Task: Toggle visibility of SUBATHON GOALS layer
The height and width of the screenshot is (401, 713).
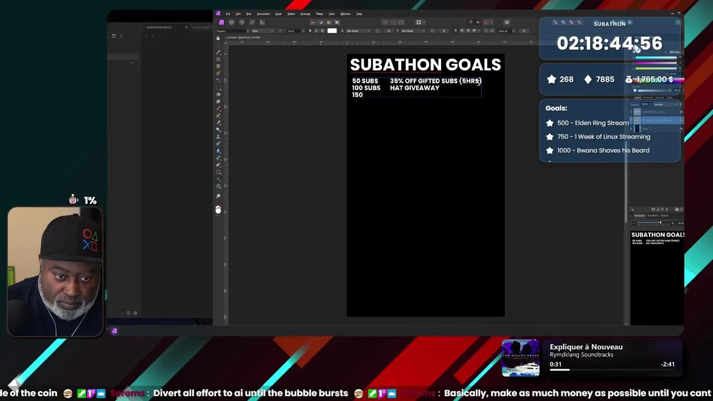Action: click(681, 112)
